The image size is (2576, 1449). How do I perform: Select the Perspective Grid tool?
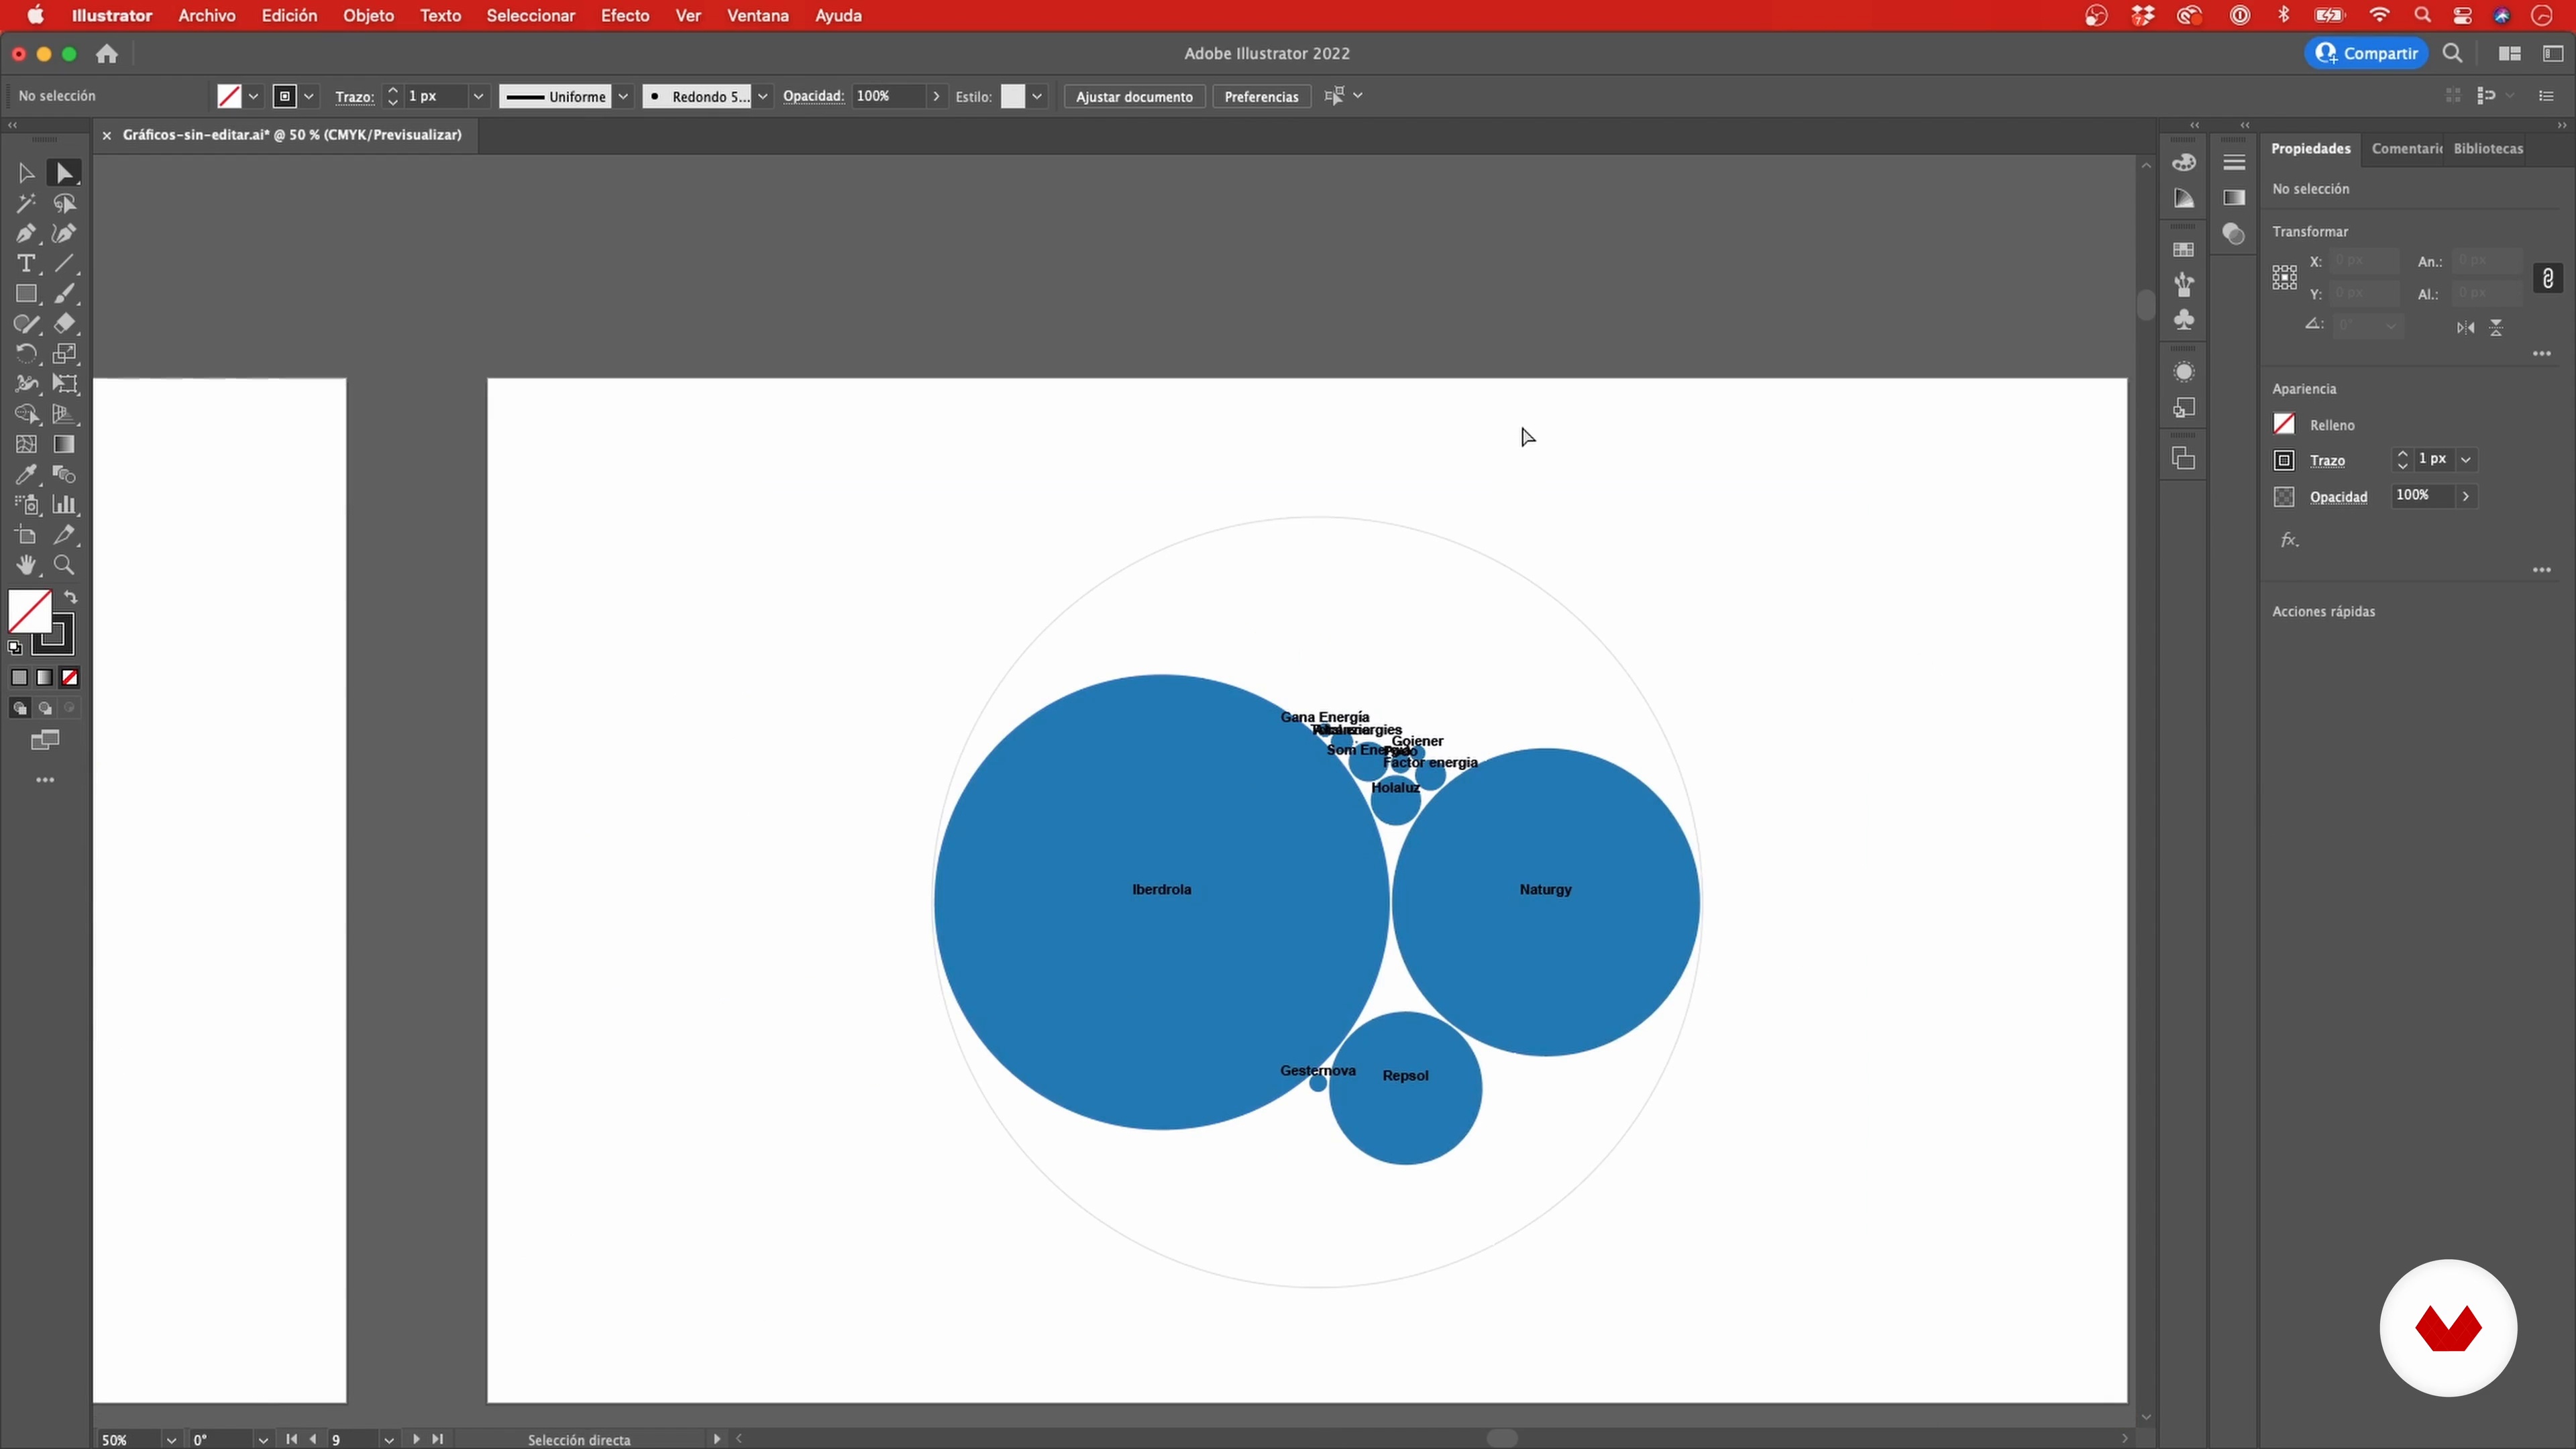64,414
